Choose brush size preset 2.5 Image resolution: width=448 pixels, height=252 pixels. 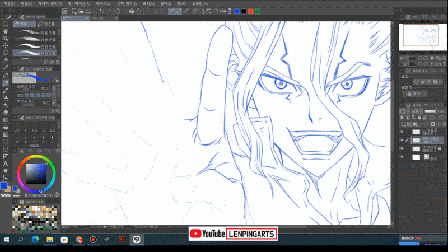coord(52,129)
